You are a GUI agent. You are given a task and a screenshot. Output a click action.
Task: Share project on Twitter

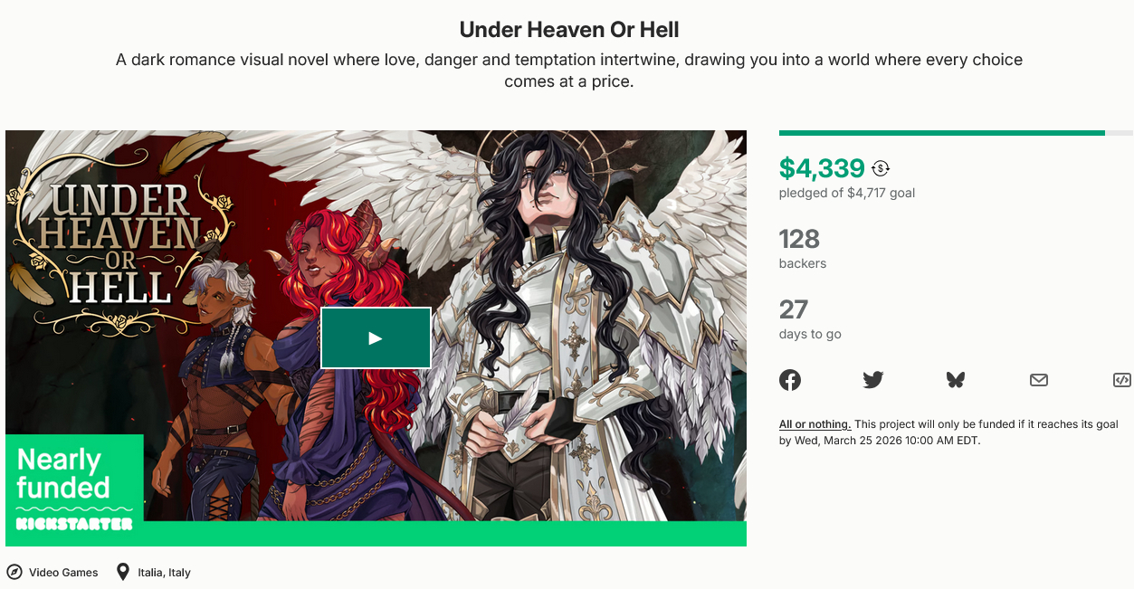click(873, 380)
